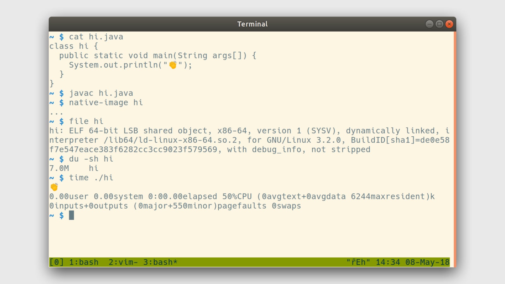
Task: Click the 'class hi {' line
Action: 74,46
